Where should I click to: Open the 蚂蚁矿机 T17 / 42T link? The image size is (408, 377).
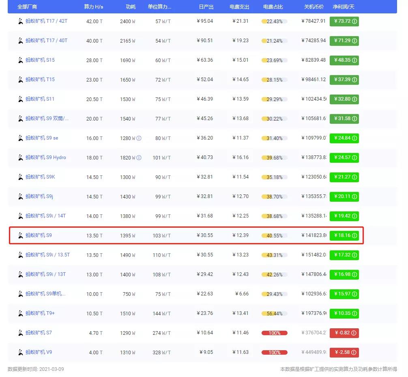(46, 21)
